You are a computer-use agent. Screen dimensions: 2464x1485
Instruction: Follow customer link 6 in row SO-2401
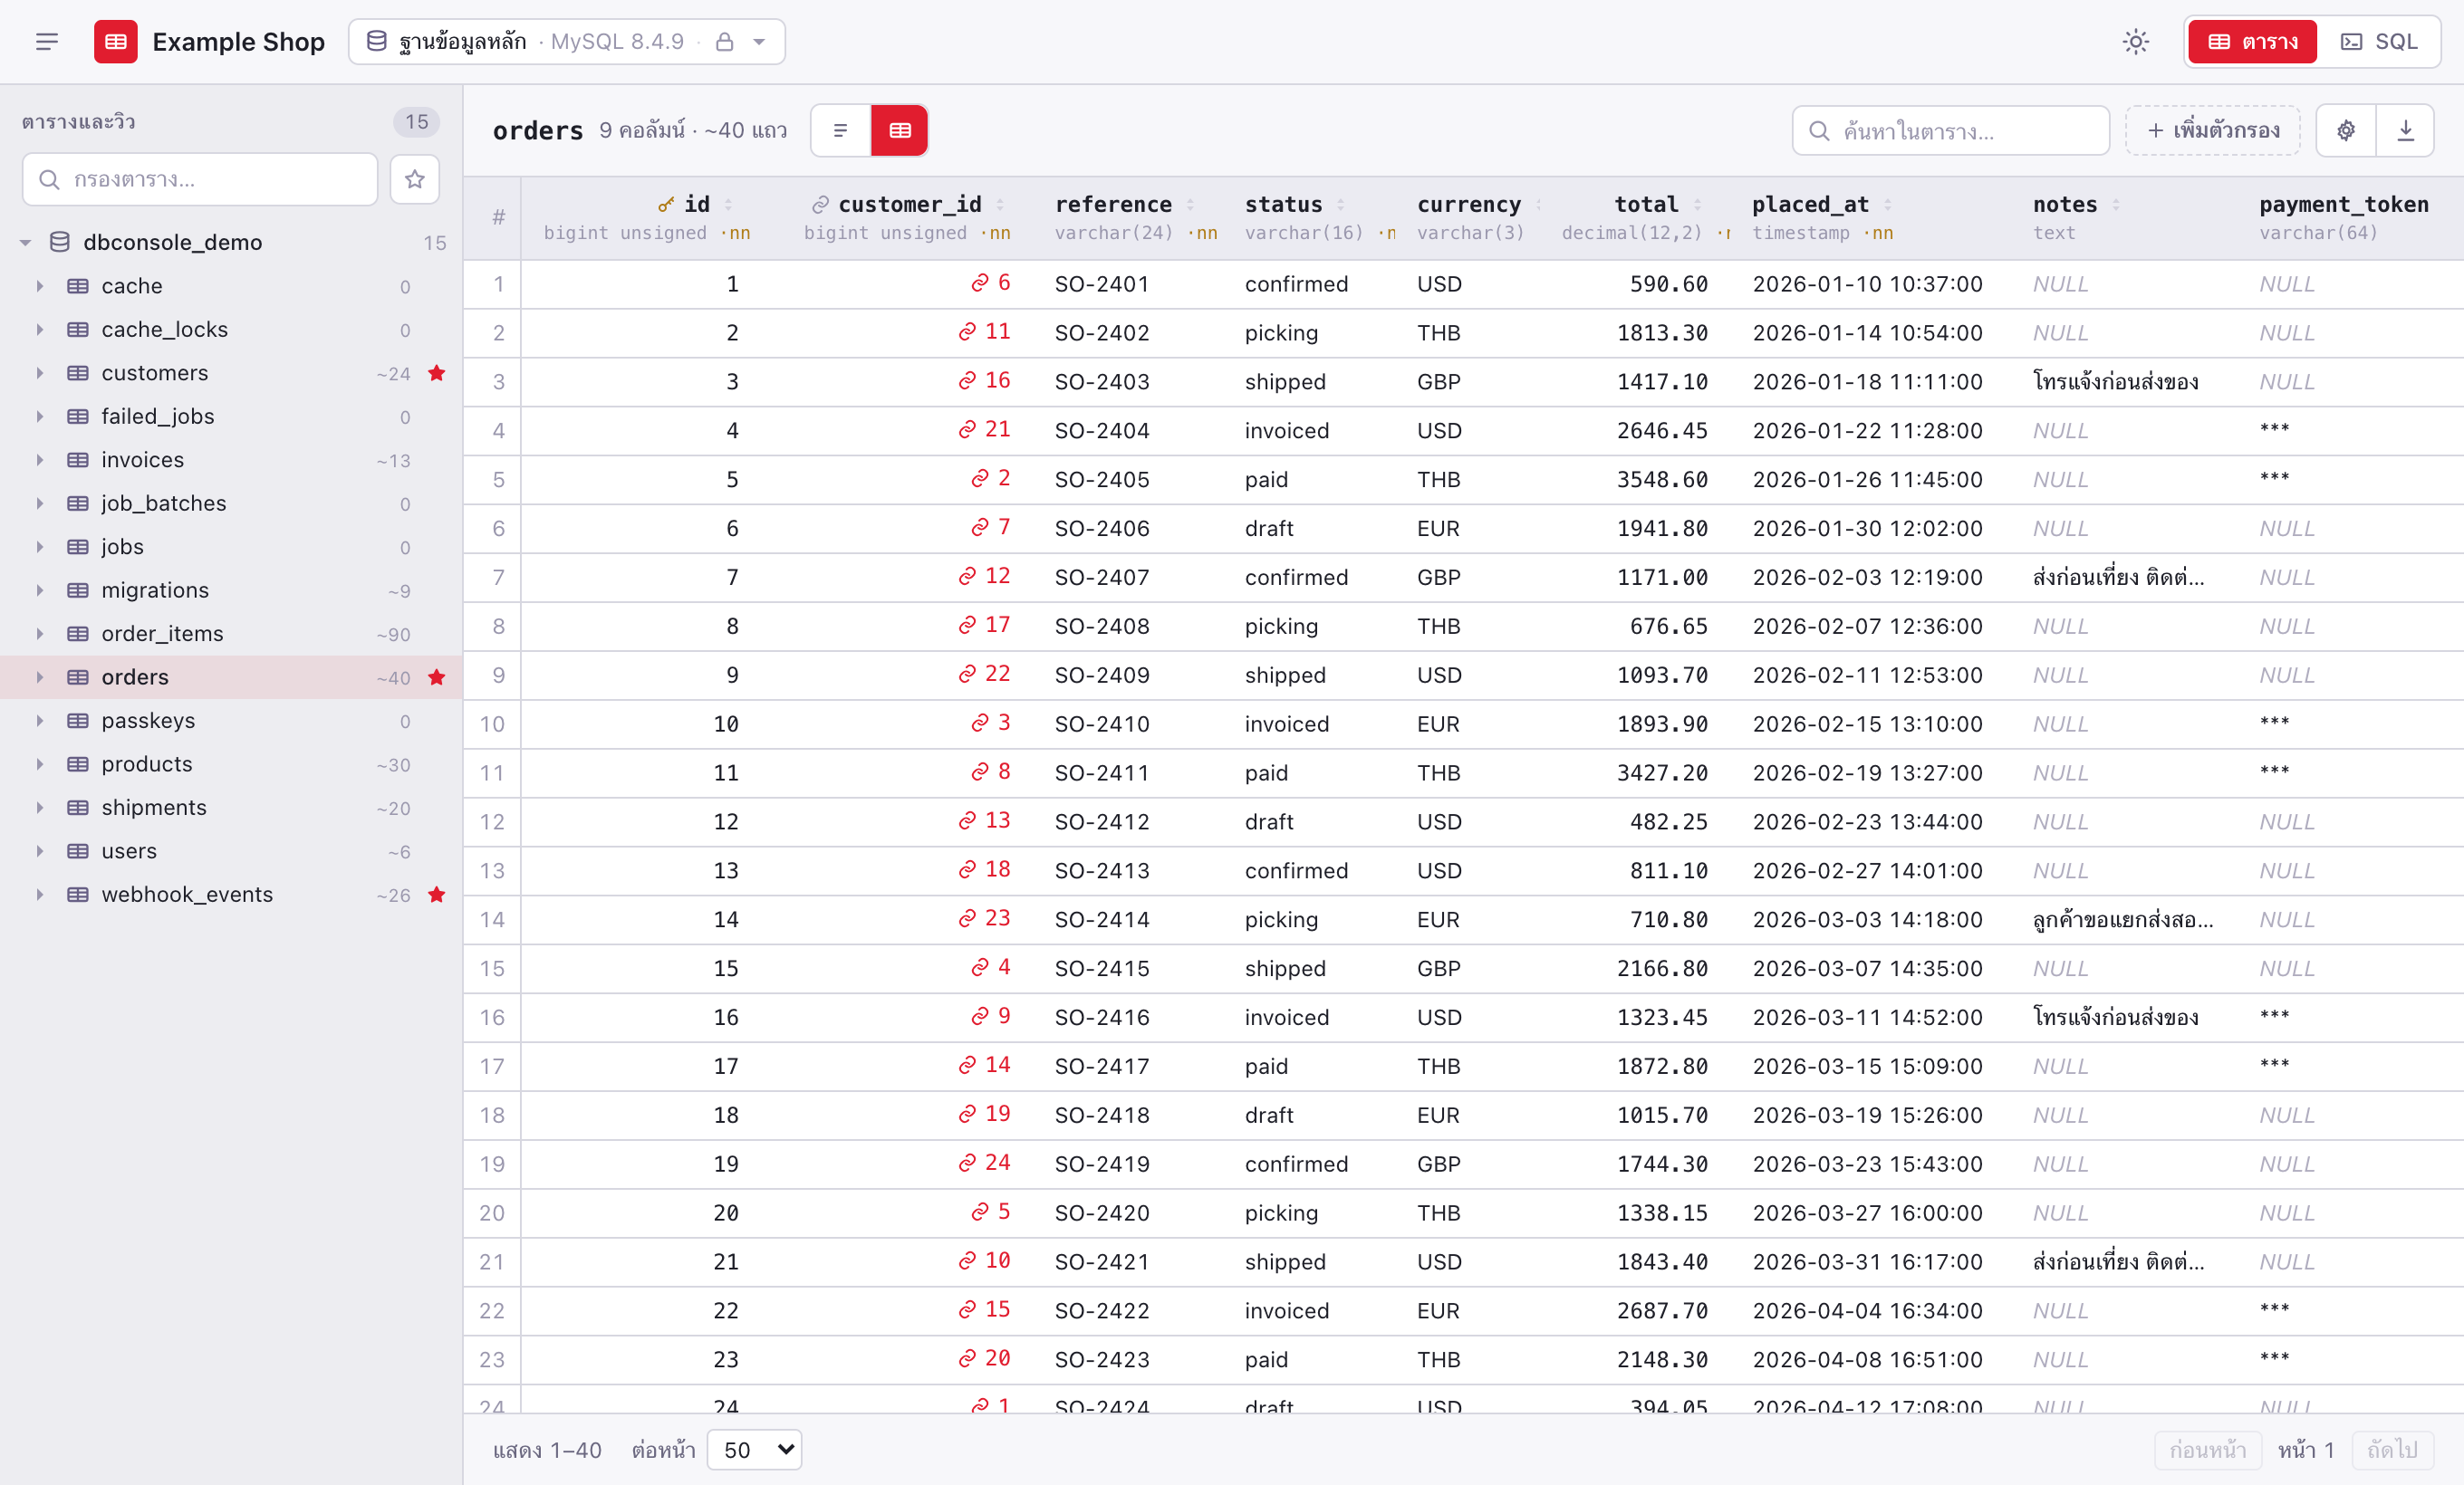coord(990,283)
